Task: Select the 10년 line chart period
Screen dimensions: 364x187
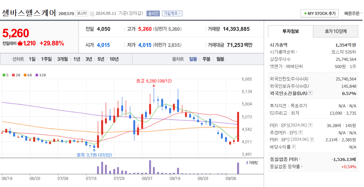Action: pos(114,59)
